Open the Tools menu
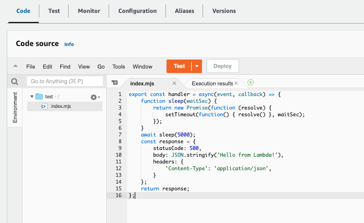The image size is (364, 223). point(119,66)
